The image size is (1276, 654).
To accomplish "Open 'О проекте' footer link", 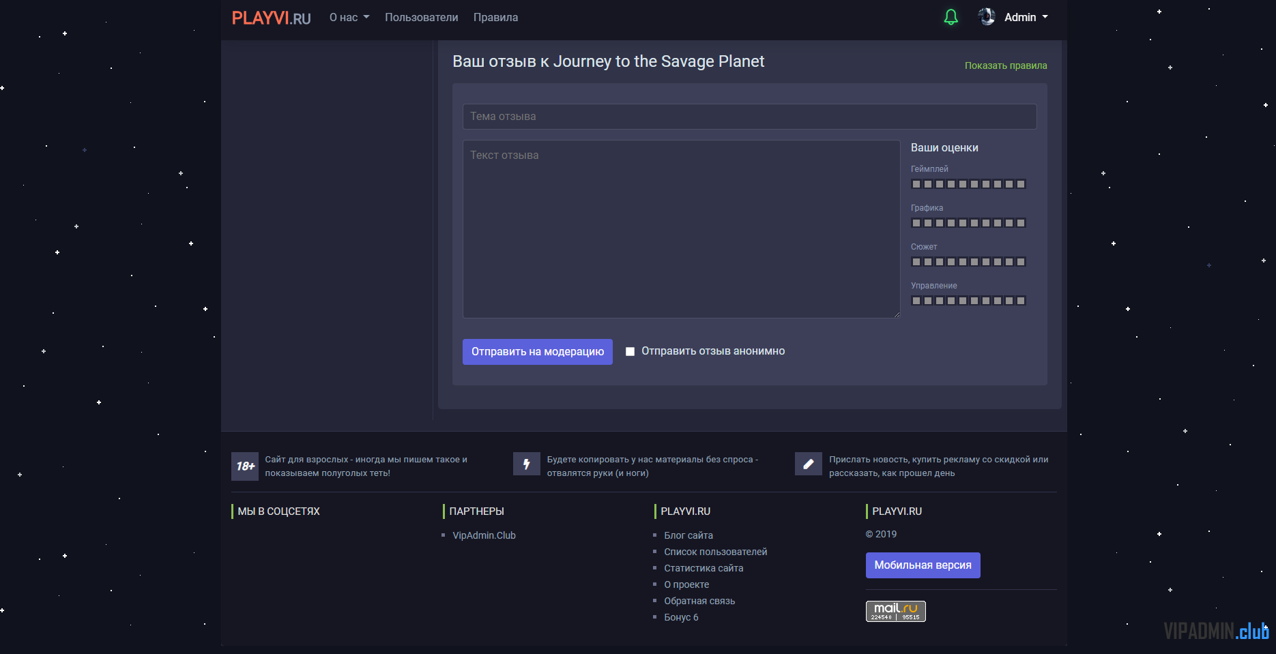I will 686,584.
